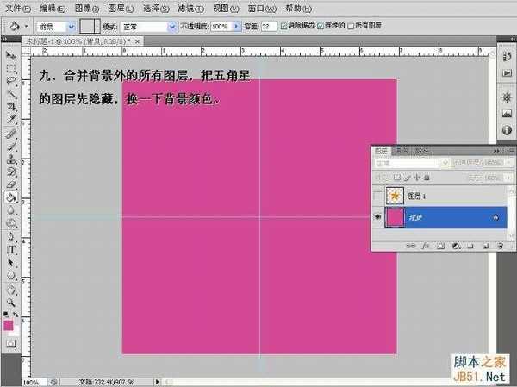Select the Rectangular Marquee tool
The height and width of the screenshot is (387, 517).
[x=11, y=66]
